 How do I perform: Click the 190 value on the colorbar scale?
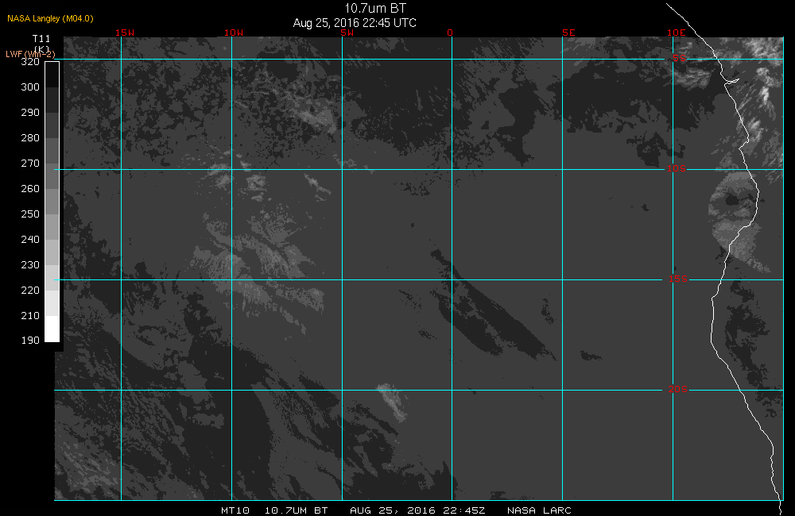coord(30,341)
